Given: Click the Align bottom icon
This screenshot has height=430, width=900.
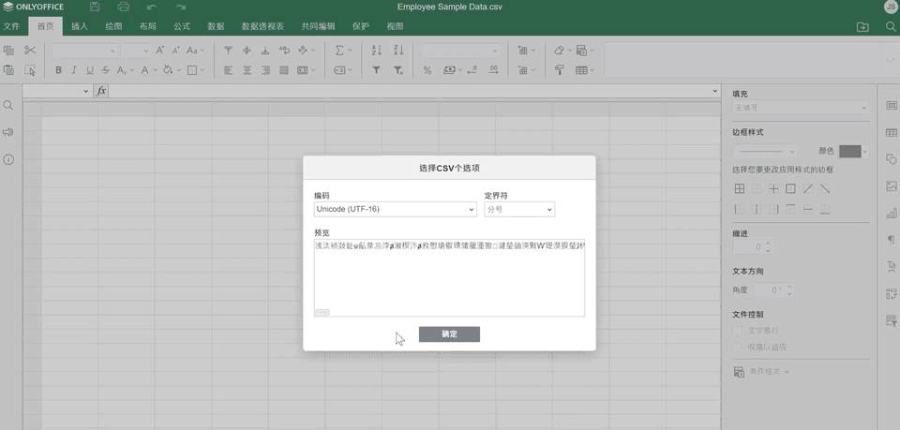Looking at the screenshot, I should coord(265,51).
